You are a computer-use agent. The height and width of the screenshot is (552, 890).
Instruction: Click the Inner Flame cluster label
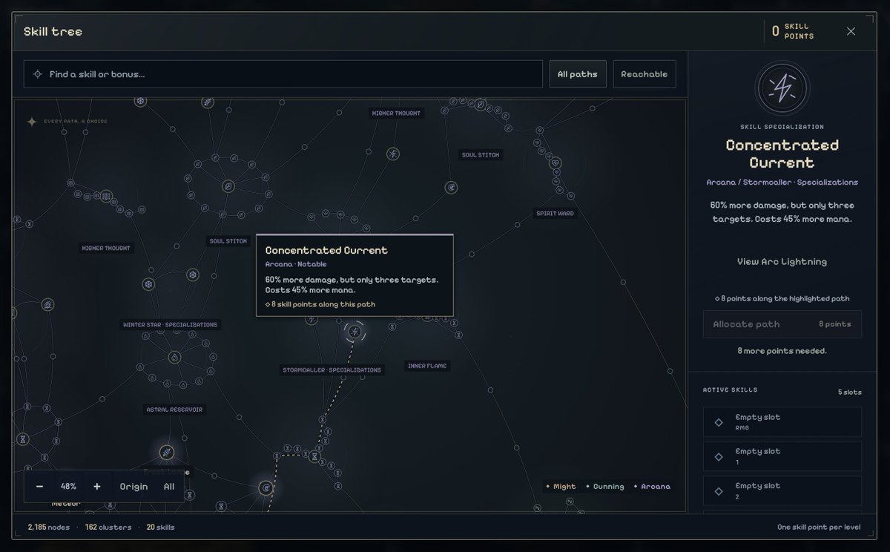(x=427, y=366)
